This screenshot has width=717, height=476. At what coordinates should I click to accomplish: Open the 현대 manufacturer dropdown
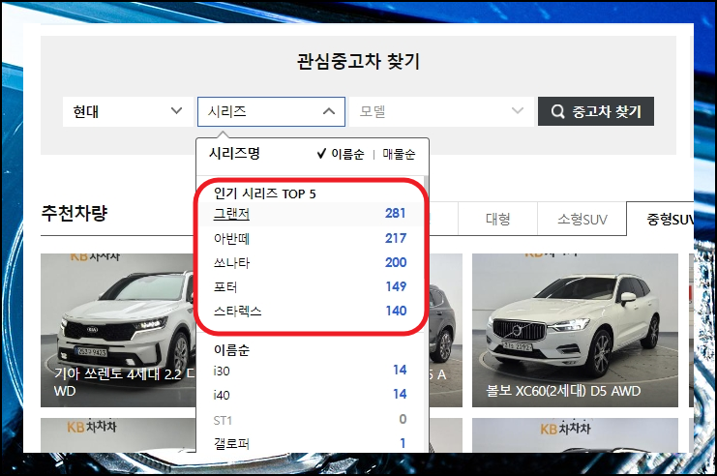pos(128,111)
